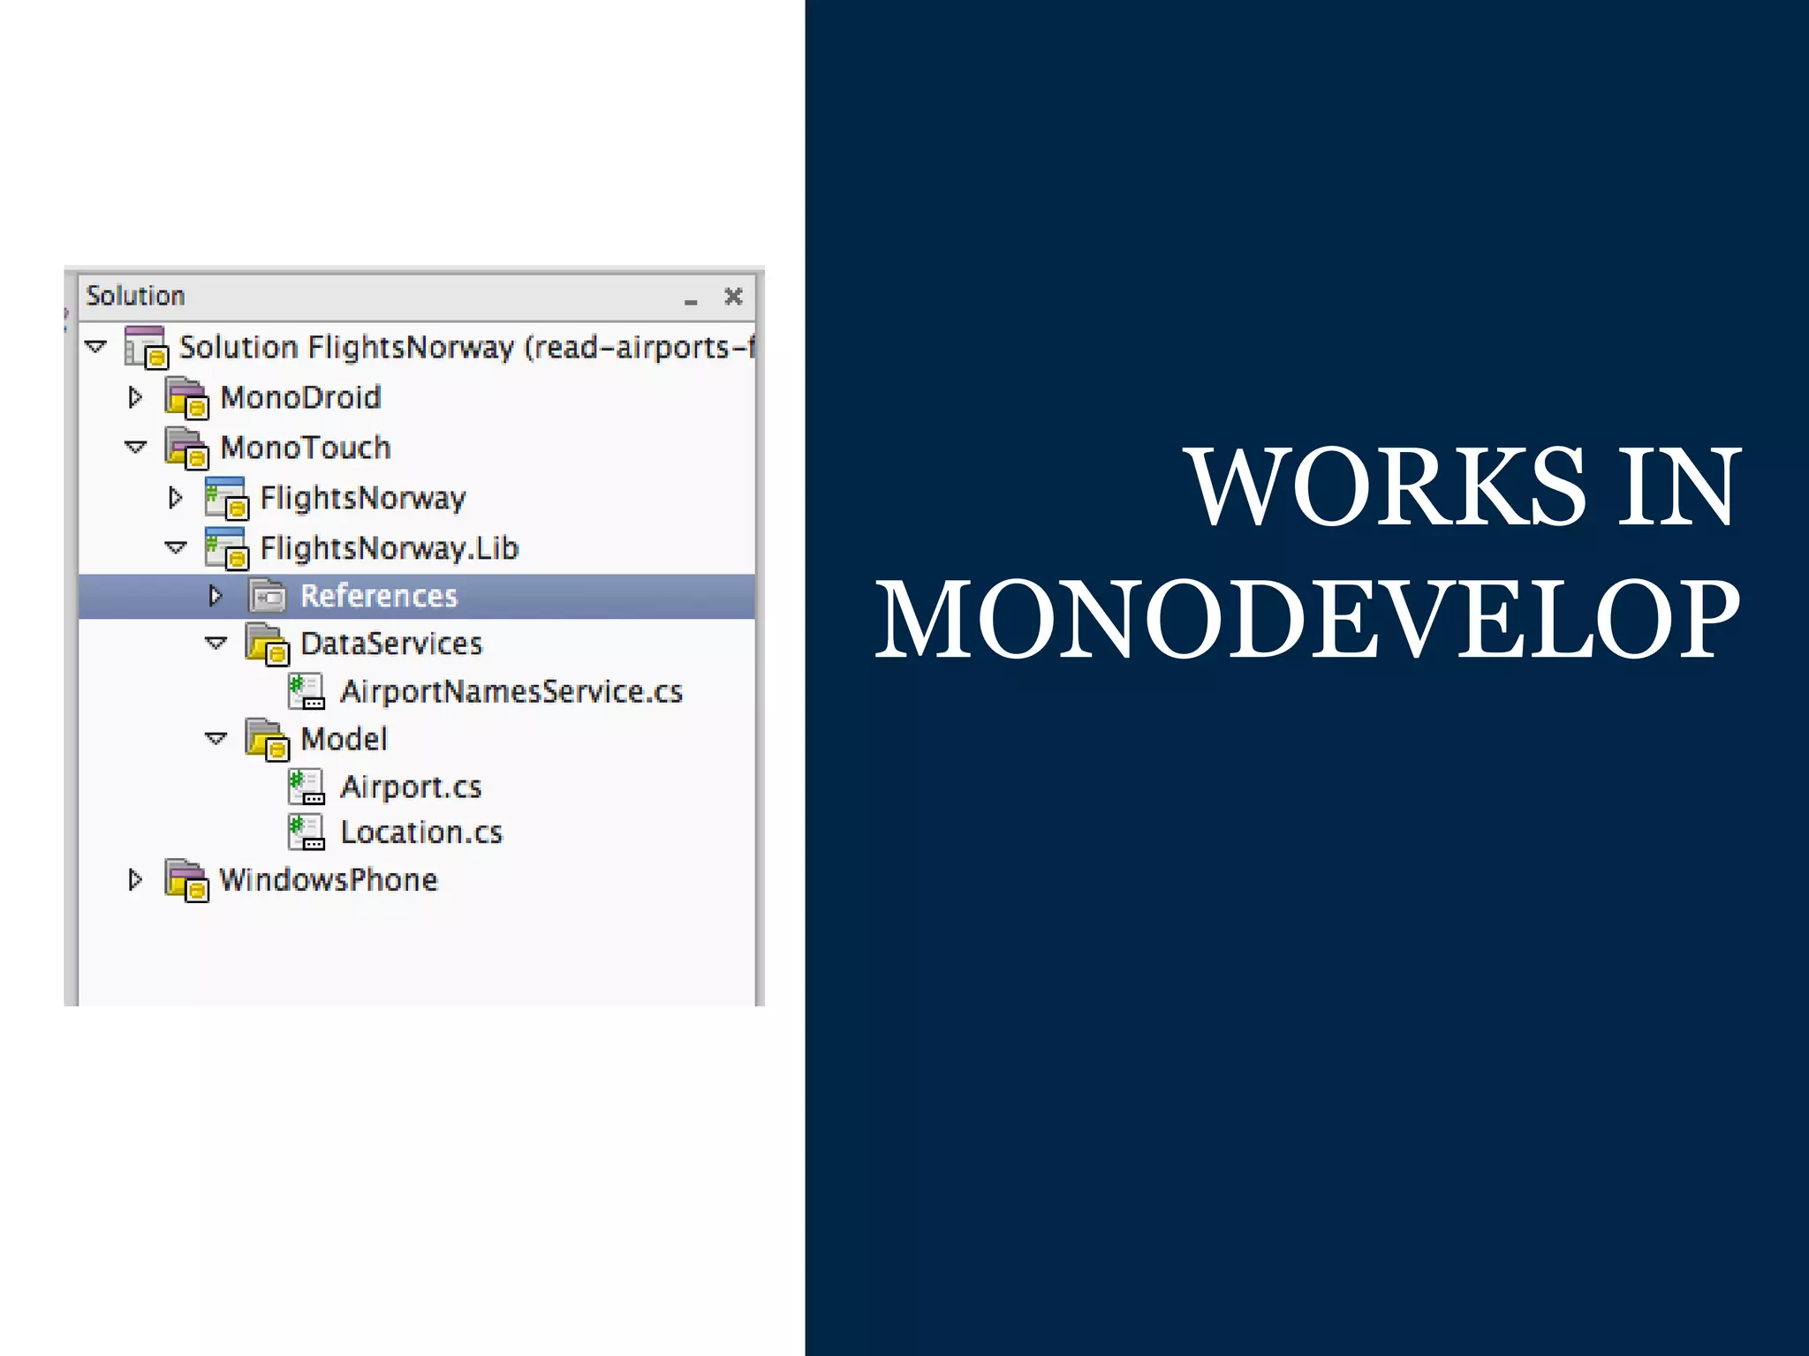Click the DataServices folder icon

(267, 644)
